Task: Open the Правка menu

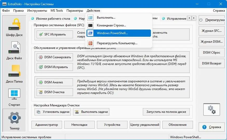Action: (x=18, y=11)
